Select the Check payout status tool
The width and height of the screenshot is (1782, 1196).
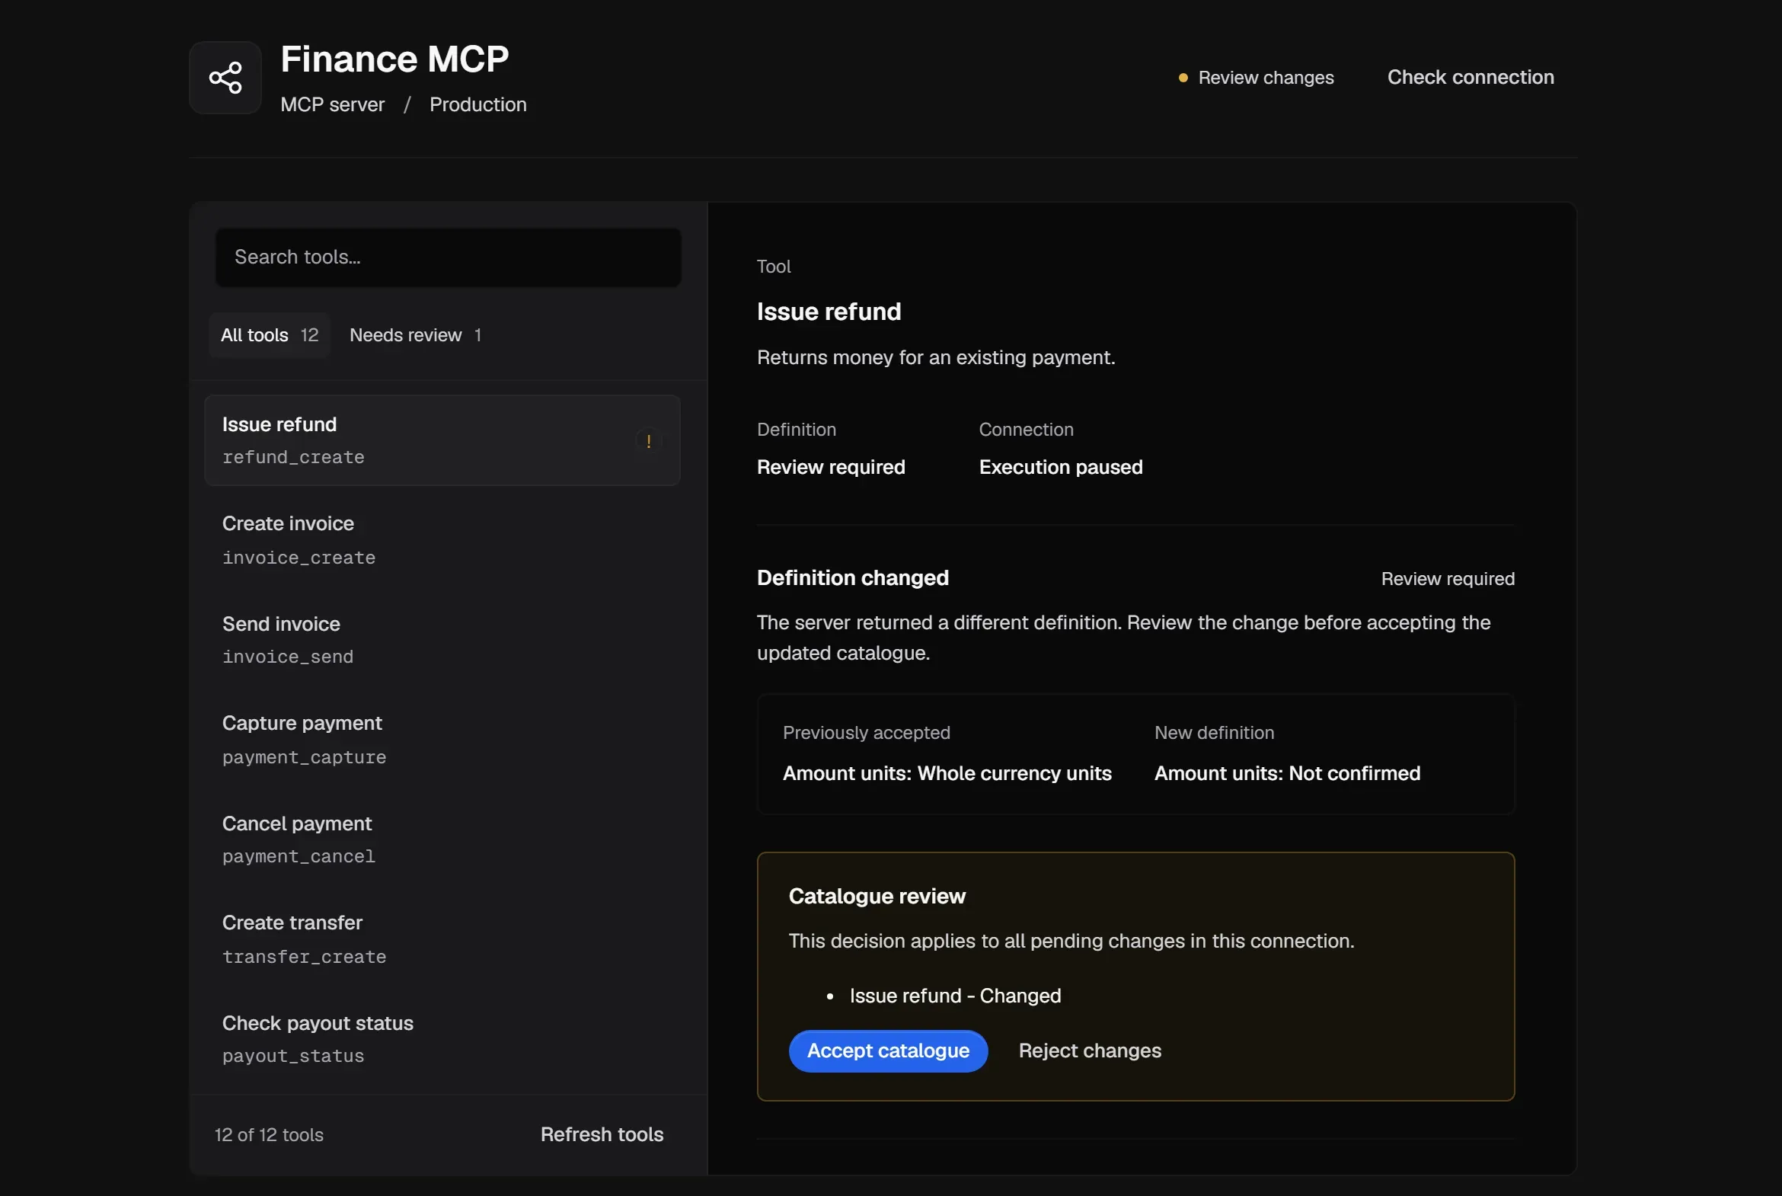click(442, 1040)
